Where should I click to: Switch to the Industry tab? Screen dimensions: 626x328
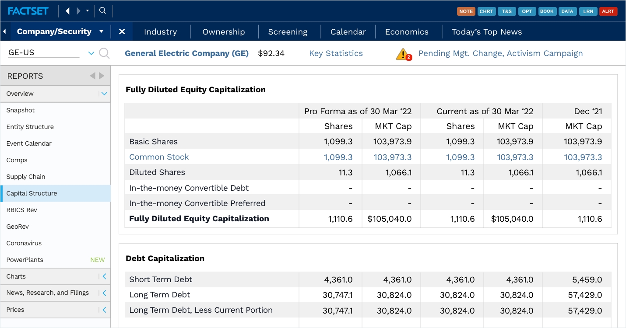coord(160,32)
